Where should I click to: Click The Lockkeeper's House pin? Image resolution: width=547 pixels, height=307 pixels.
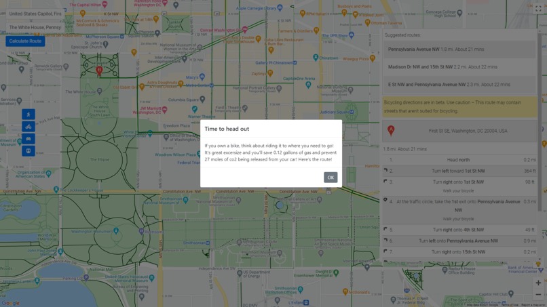56,189
